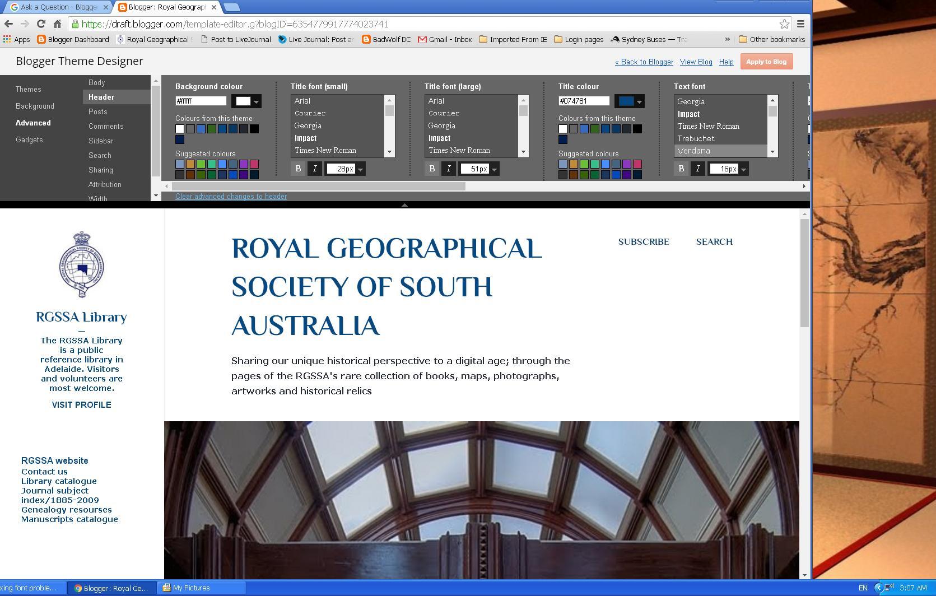Close the Blogger: Royal Geograph tab
936x596 pixels.
[x=214, y=7]
